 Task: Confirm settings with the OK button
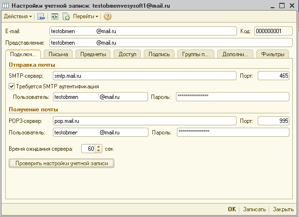(232, 209)
